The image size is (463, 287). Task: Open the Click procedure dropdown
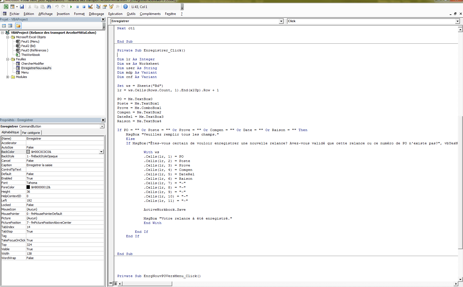457,21
